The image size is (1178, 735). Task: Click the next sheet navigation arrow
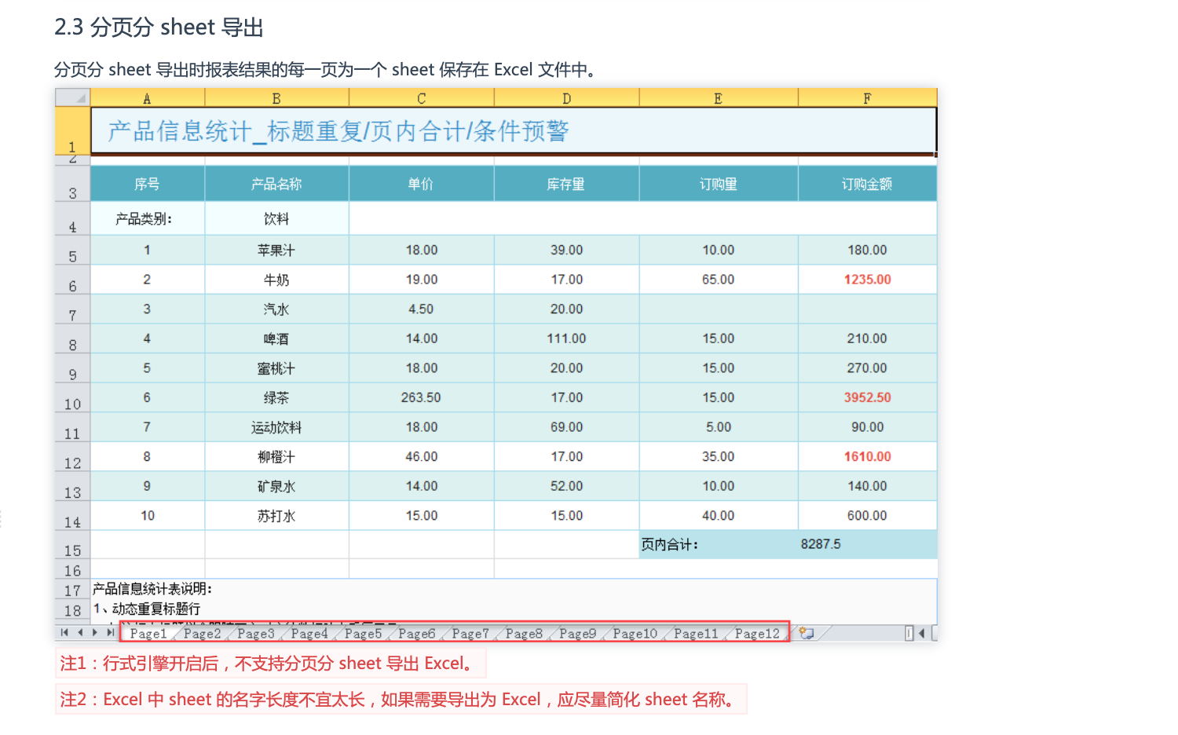95,633
